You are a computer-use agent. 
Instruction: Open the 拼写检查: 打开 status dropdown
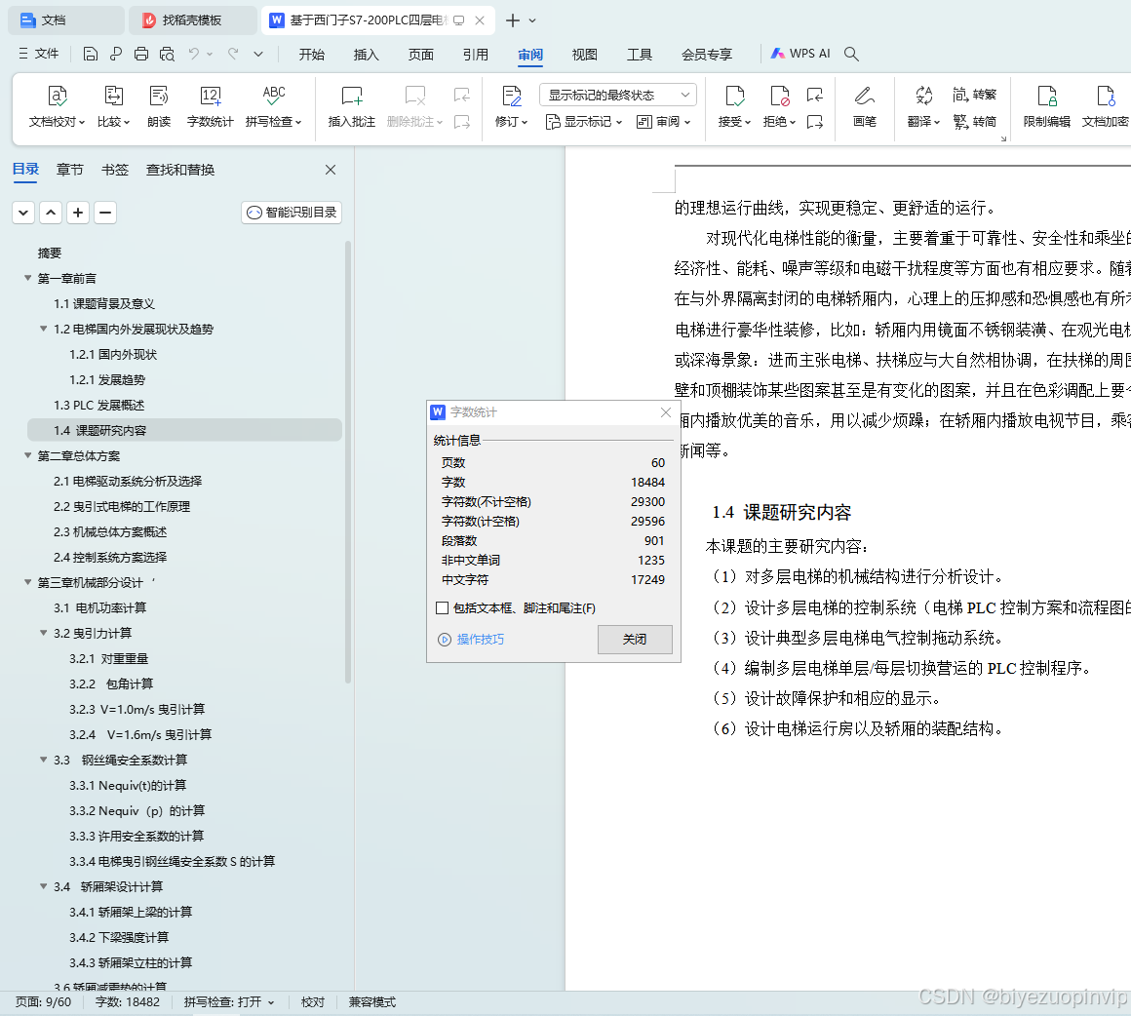[229, 1002]
